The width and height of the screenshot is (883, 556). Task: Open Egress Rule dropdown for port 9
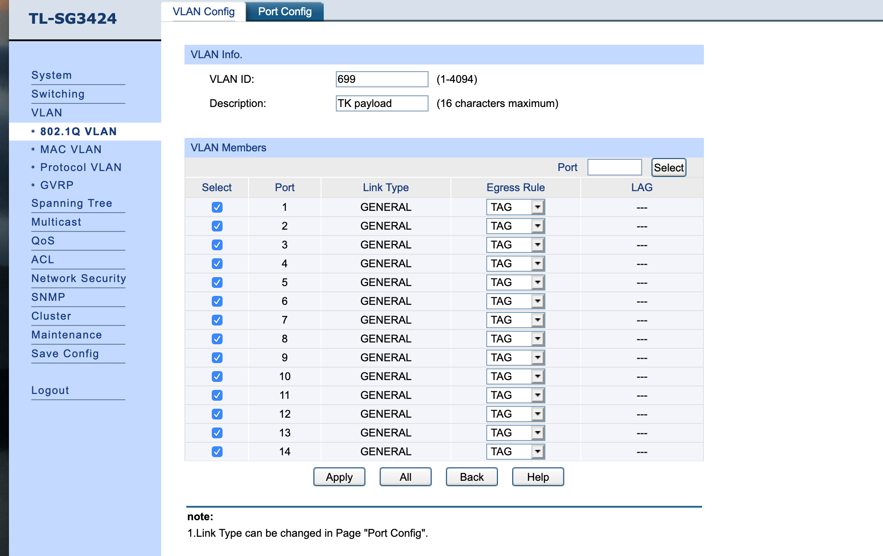click(515, 358)
